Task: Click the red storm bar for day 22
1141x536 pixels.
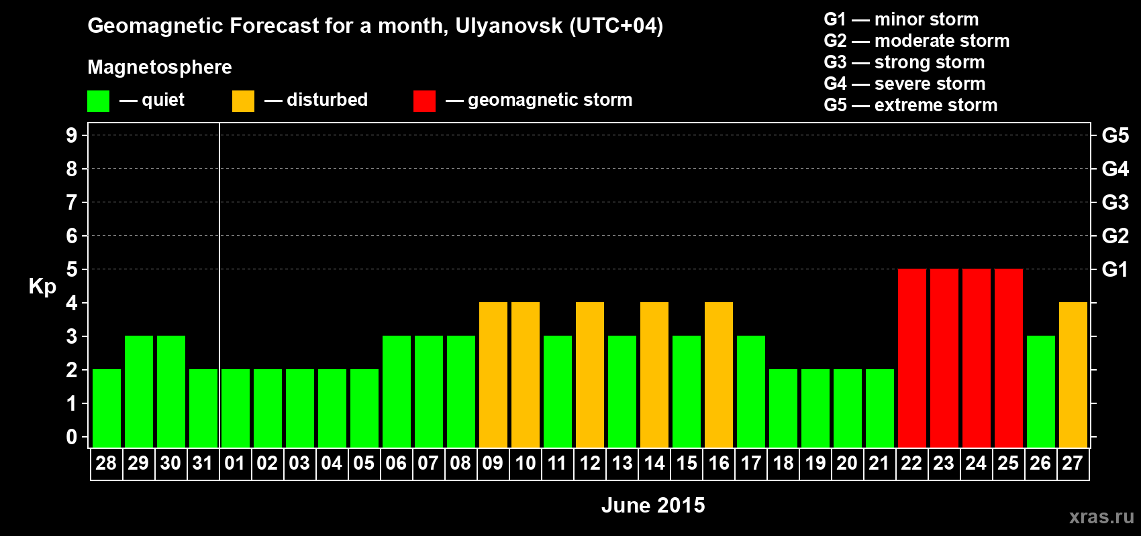Action: pos(912,358)
